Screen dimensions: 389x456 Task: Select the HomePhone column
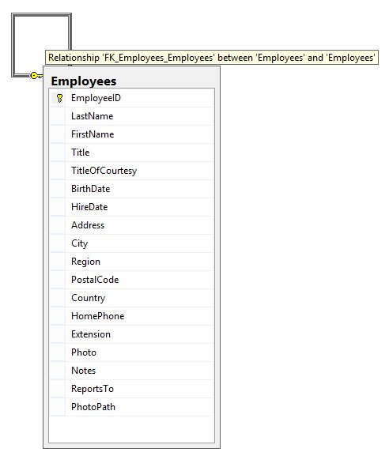132,316
